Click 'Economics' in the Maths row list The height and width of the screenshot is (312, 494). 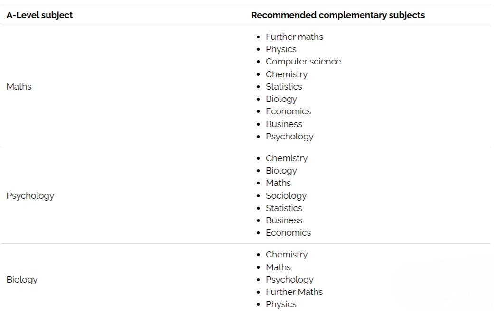point(288,111)
